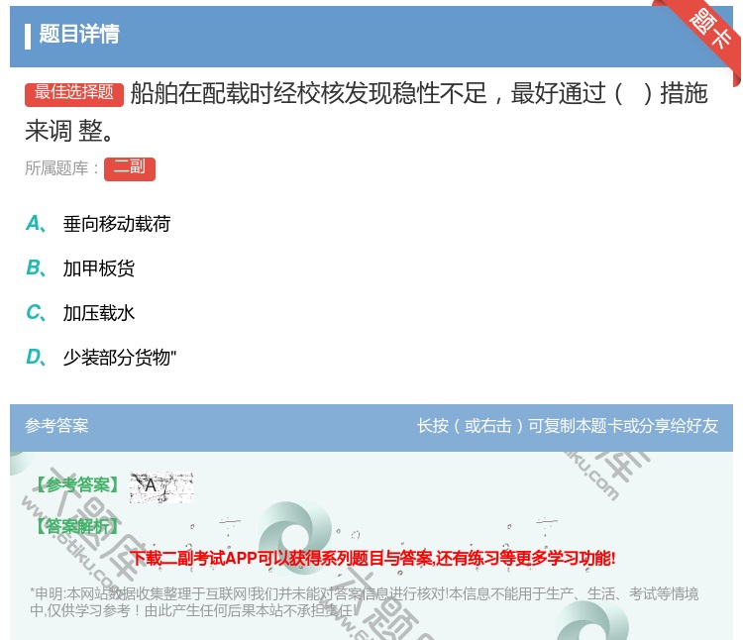The width and height of the screenshot is (743, 640).
Task: Select option B 加甲板货
Action: coord(80,268)
